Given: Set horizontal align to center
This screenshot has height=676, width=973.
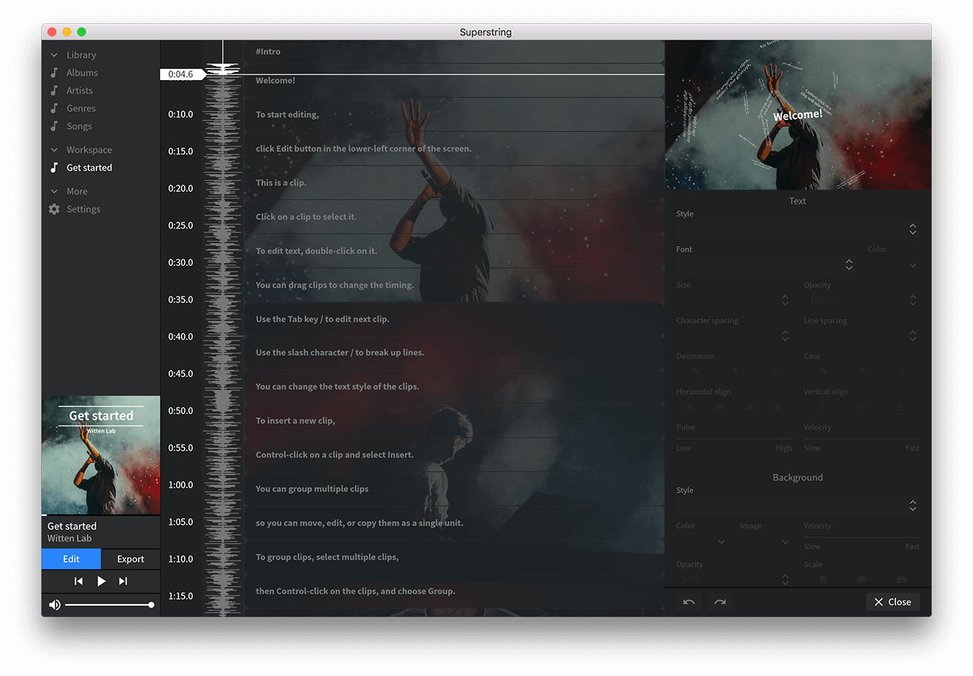Looking at the screenshot, I should tap(719, 407).
